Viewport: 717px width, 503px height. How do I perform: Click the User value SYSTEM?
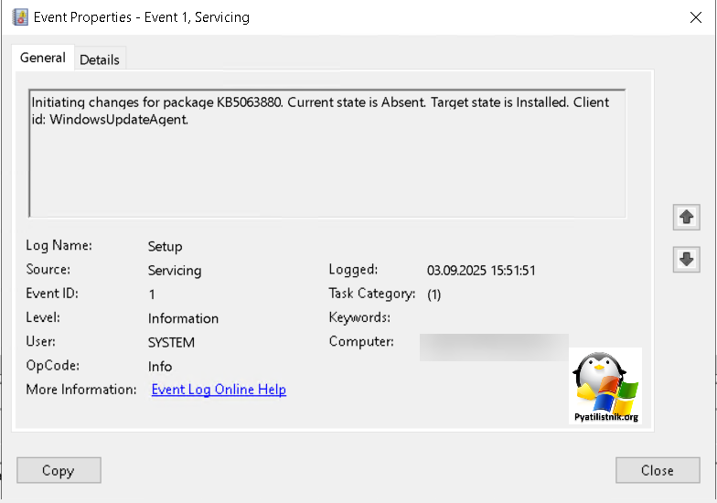171,342
